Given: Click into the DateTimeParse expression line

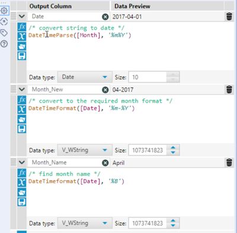Looking at the screenshot, I should [80, 36].
